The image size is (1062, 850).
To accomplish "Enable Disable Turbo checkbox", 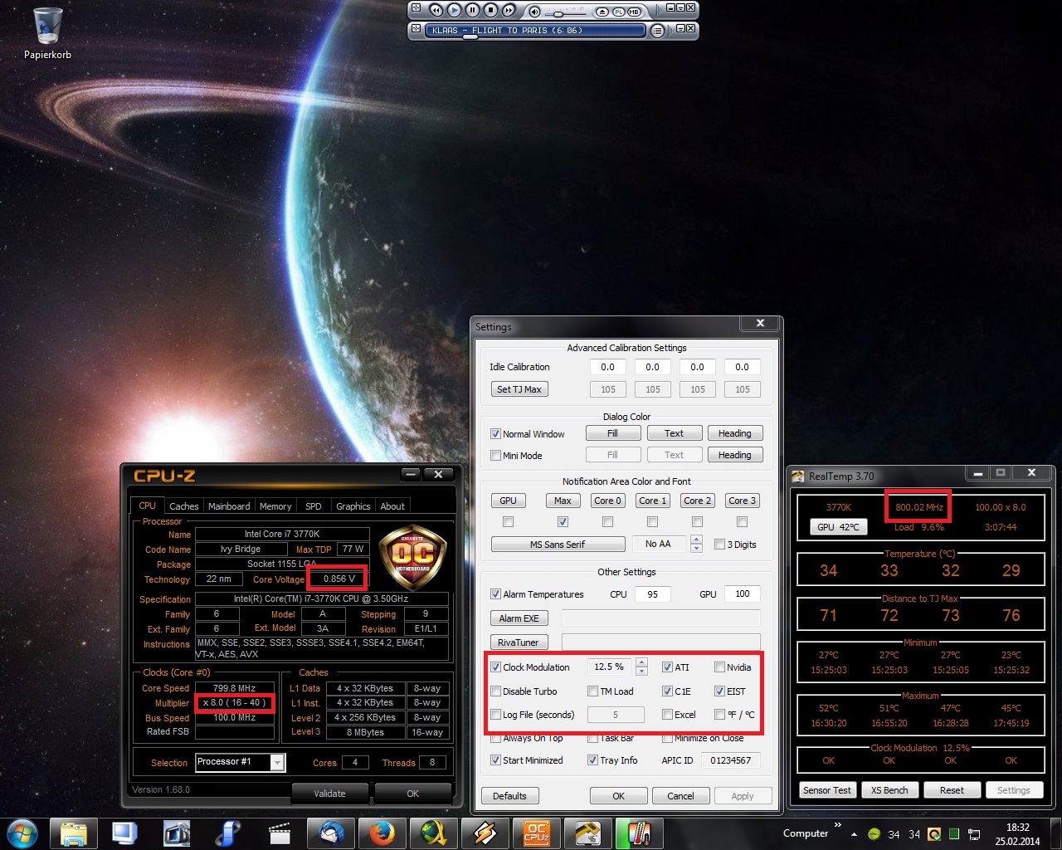I will tap(495, 691).
